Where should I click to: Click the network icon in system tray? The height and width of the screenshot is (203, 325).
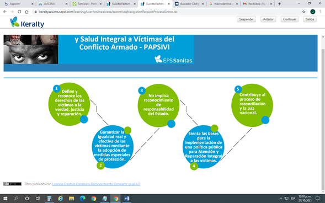286,199
